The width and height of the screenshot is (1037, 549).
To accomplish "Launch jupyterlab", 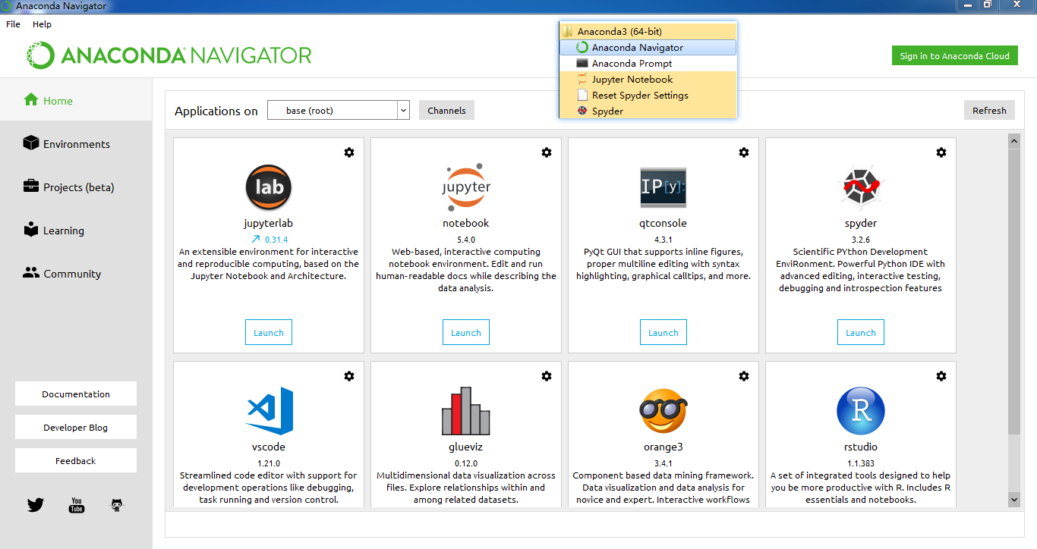I will pos(269,332).
